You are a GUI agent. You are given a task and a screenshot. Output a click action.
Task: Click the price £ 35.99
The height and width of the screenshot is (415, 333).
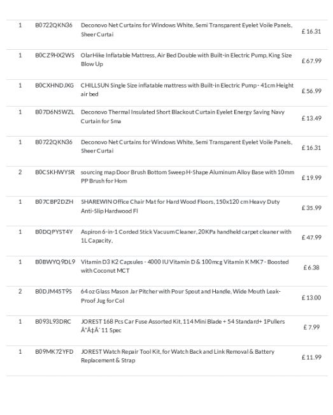(x=311, y=207)
